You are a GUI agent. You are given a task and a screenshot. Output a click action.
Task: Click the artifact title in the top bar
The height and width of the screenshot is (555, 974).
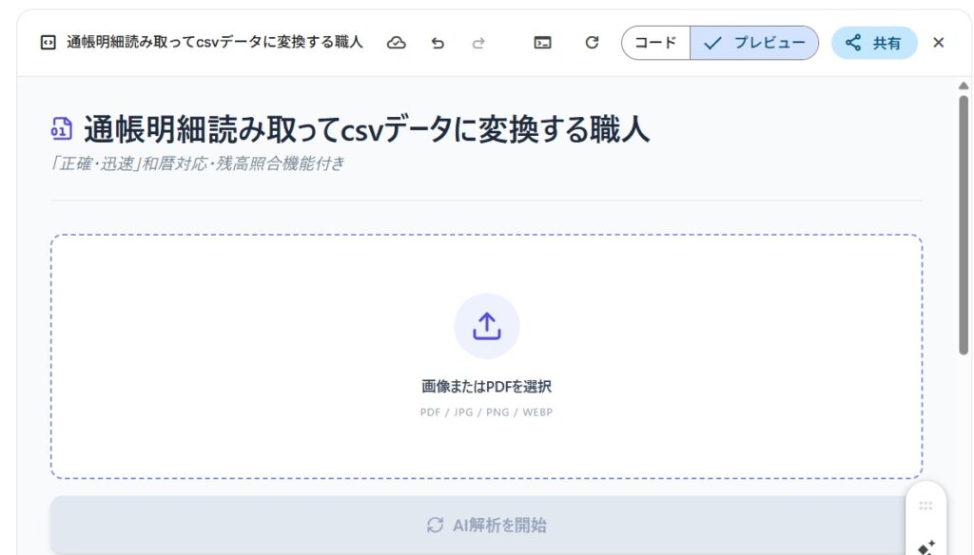point(215,43)
